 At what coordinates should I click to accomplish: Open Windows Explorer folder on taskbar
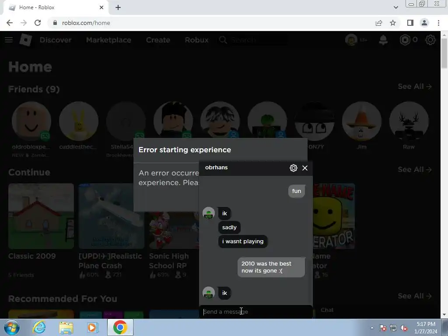[x=66, y=327]
